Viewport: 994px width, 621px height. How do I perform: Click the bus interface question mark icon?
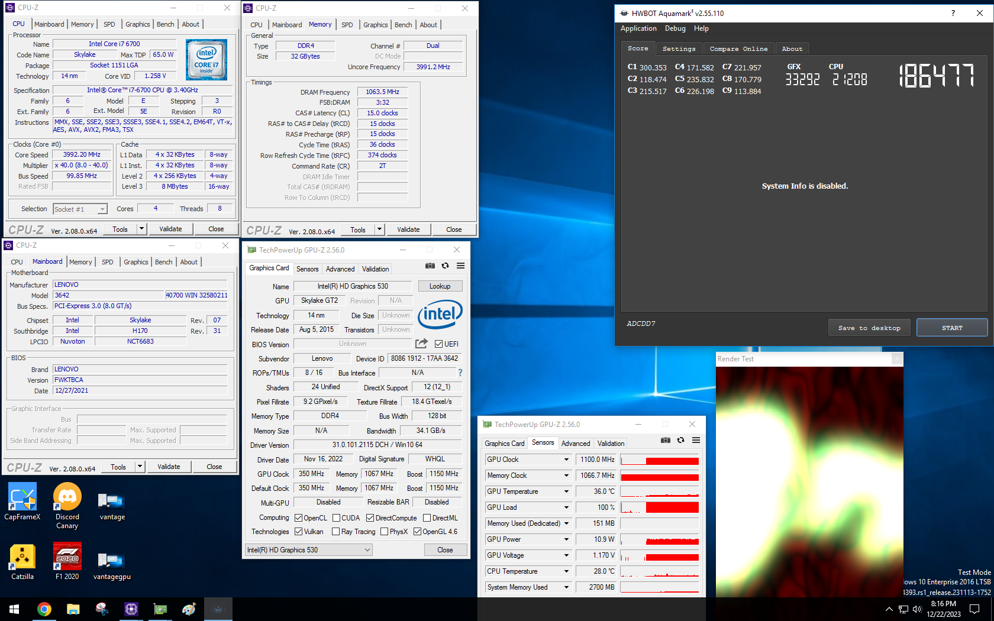460,373
